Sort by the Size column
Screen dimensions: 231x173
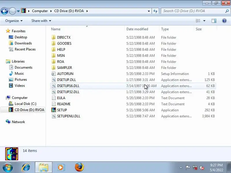(x=205, y=29)
